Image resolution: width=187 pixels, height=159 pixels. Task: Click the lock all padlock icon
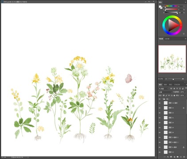coord(174,95)
